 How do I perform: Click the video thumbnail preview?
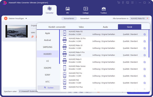point(17,31)
